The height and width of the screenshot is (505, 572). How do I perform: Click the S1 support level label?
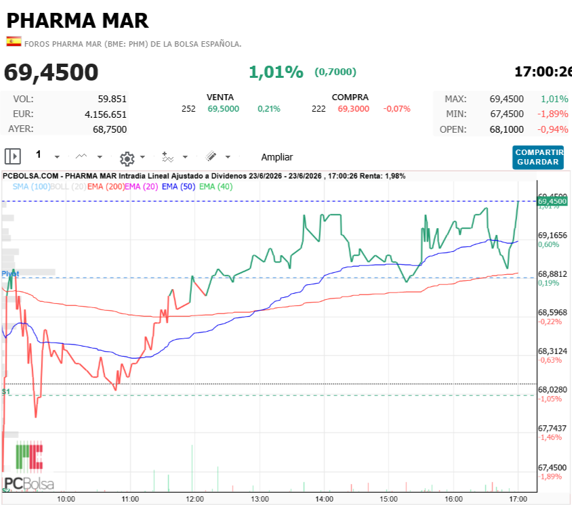click(6, 392)
